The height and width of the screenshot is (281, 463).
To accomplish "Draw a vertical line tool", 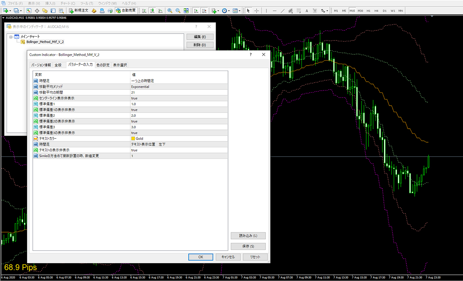I will pyautogui.click(x=266, y=10).
